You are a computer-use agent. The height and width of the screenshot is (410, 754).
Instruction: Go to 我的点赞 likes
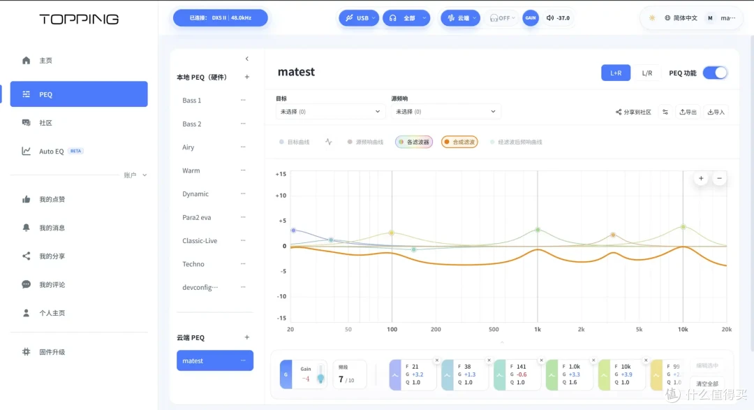[x=52, y=199]
